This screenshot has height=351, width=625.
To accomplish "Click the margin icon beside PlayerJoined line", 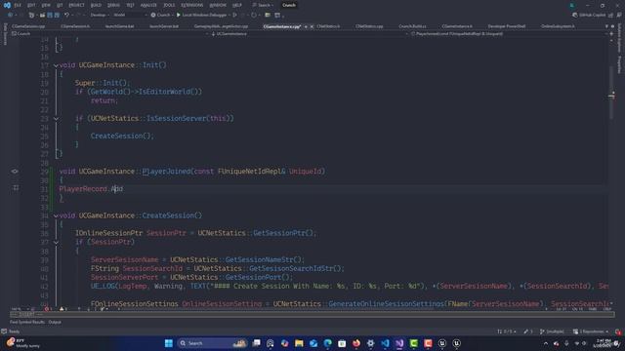I will tap(15, 172).
